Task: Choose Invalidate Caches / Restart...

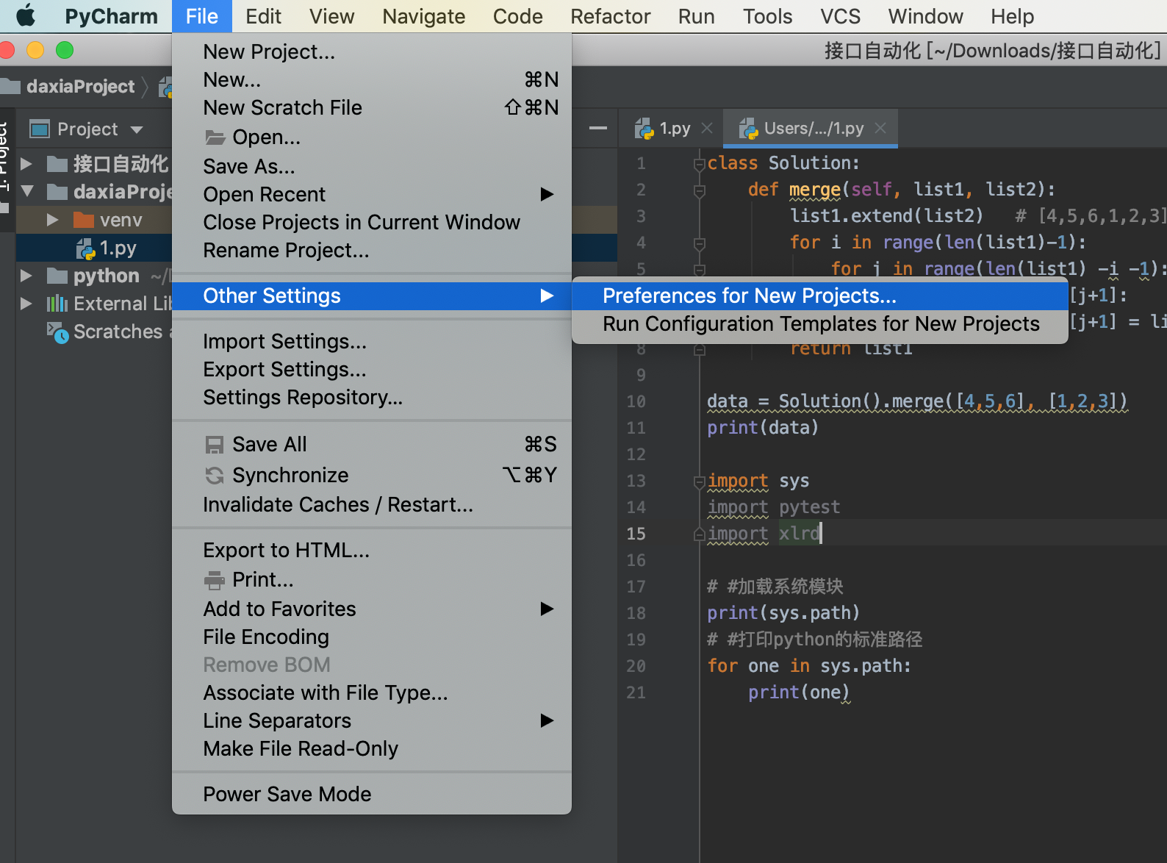Action: pyautogui.click(x=372, y=505)
